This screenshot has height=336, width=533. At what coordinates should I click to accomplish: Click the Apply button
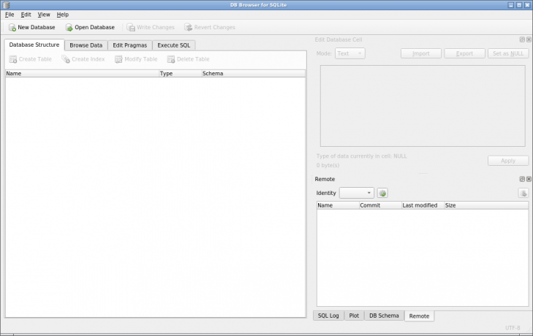pyautogui.click(x=508, y=161)
